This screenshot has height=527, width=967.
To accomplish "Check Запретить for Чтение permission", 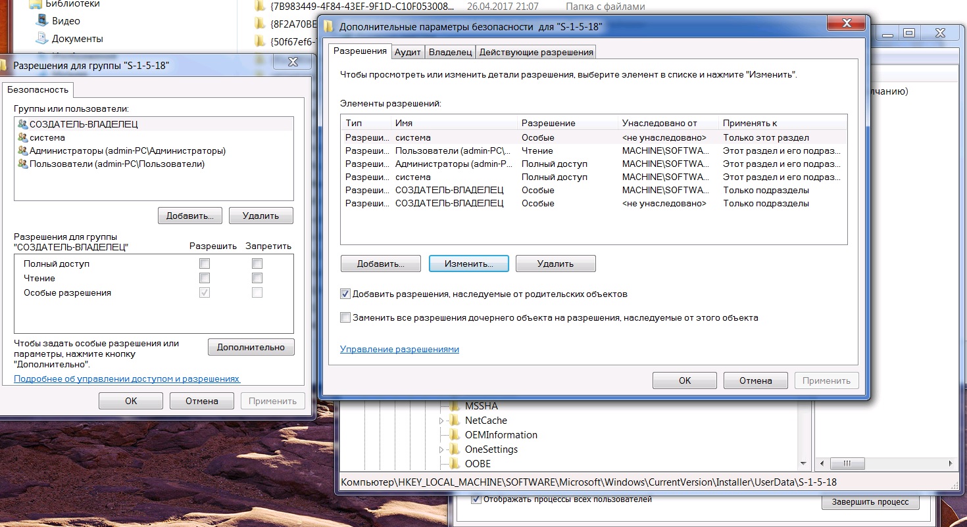I will pos(257,278).
